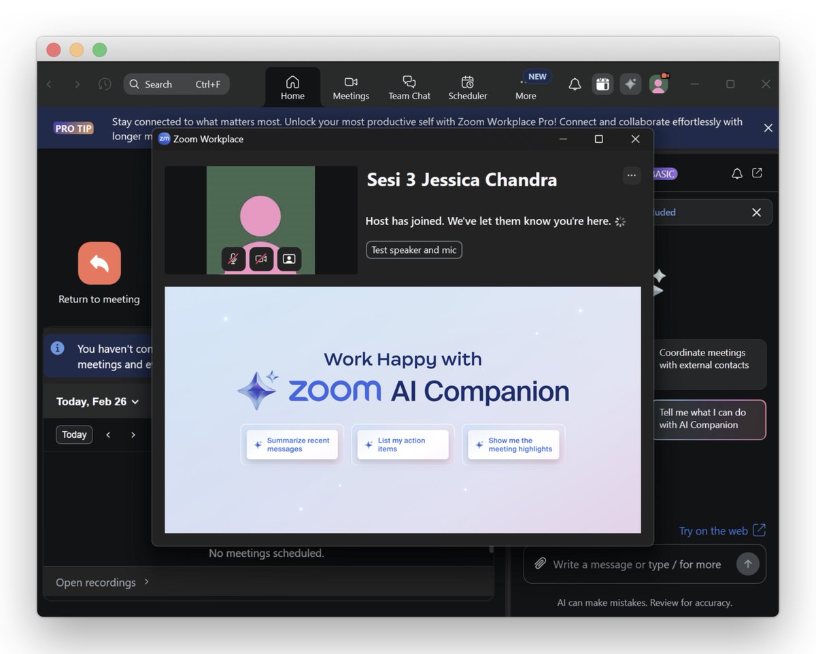Open the AI Companion panel bell icon
The width and height of the screenshot is (816, 654).
point(736,174)
